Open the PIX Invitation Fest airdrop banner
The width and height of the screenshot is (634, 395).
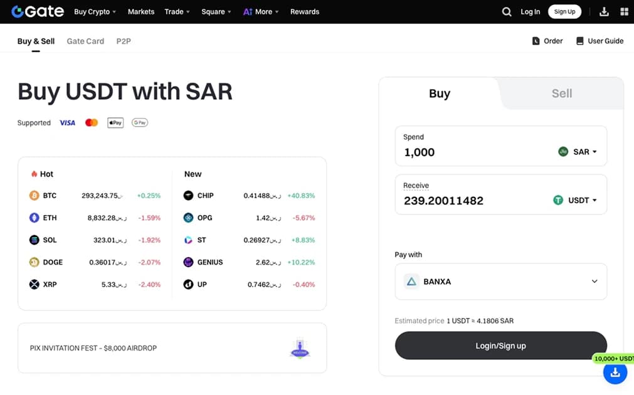click(x=172, y=348)
